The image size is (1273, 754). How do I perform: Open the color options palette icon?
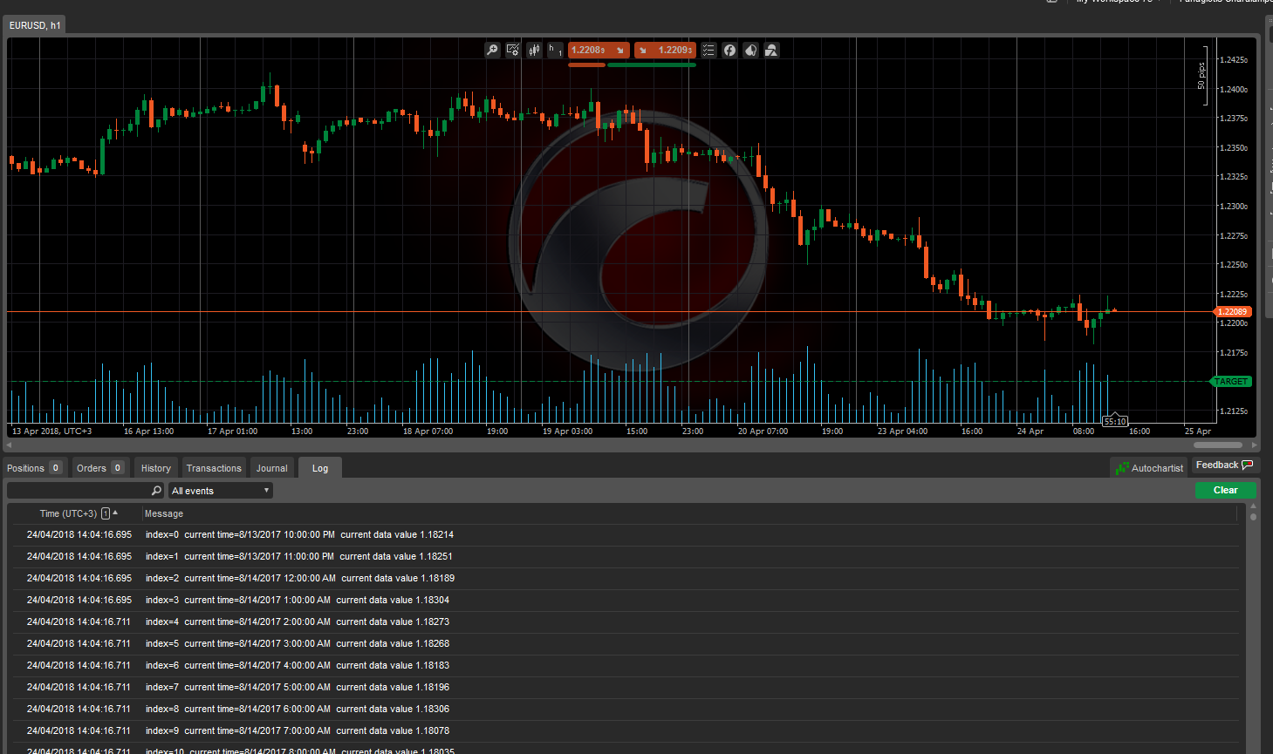tap(750, 51)
